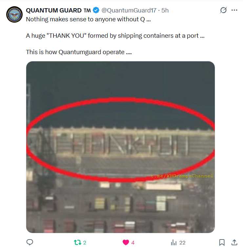Click the blue verified badge

click(96, 10)
